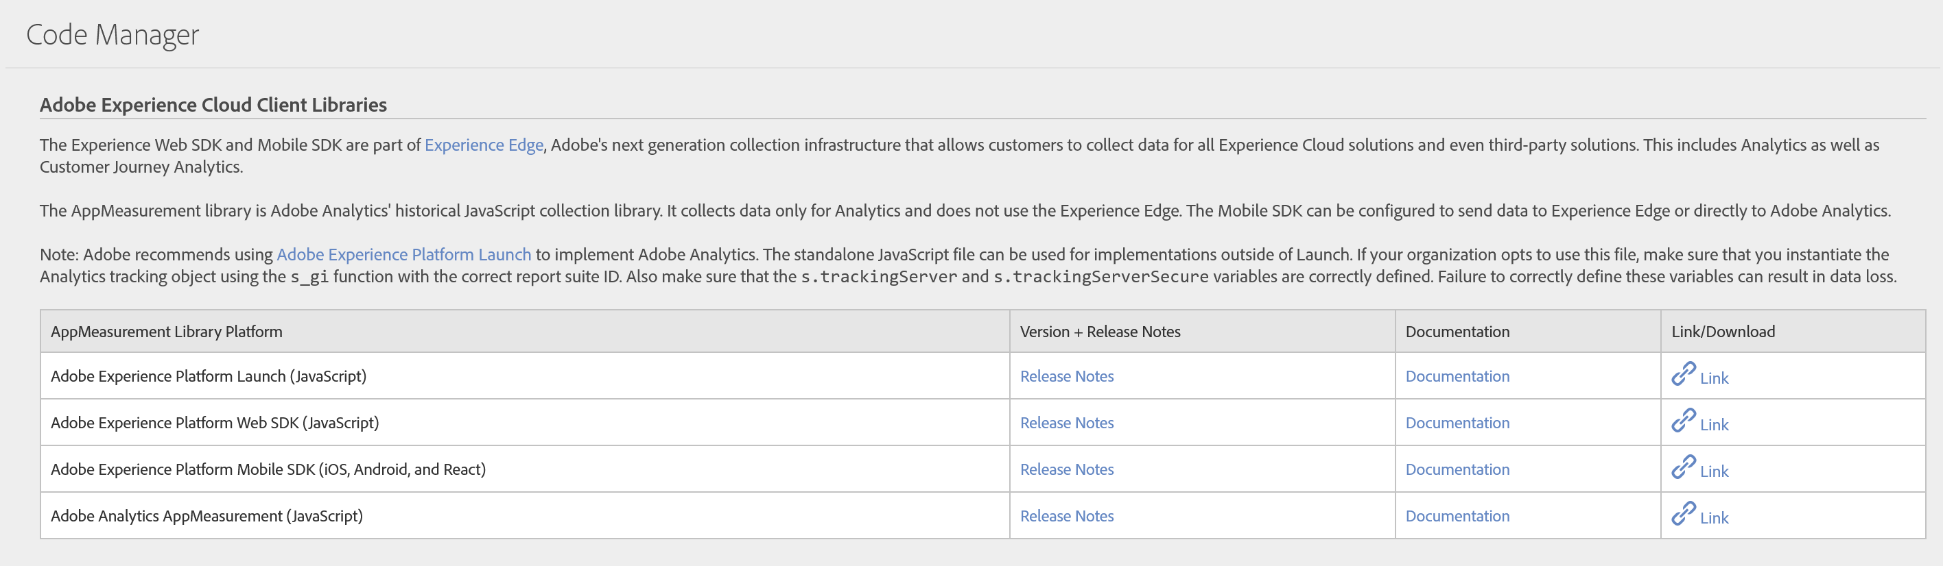
Task: Click the Adobe Experience Cloud Client Libraries heading
Action: click(x=213, y=105)
